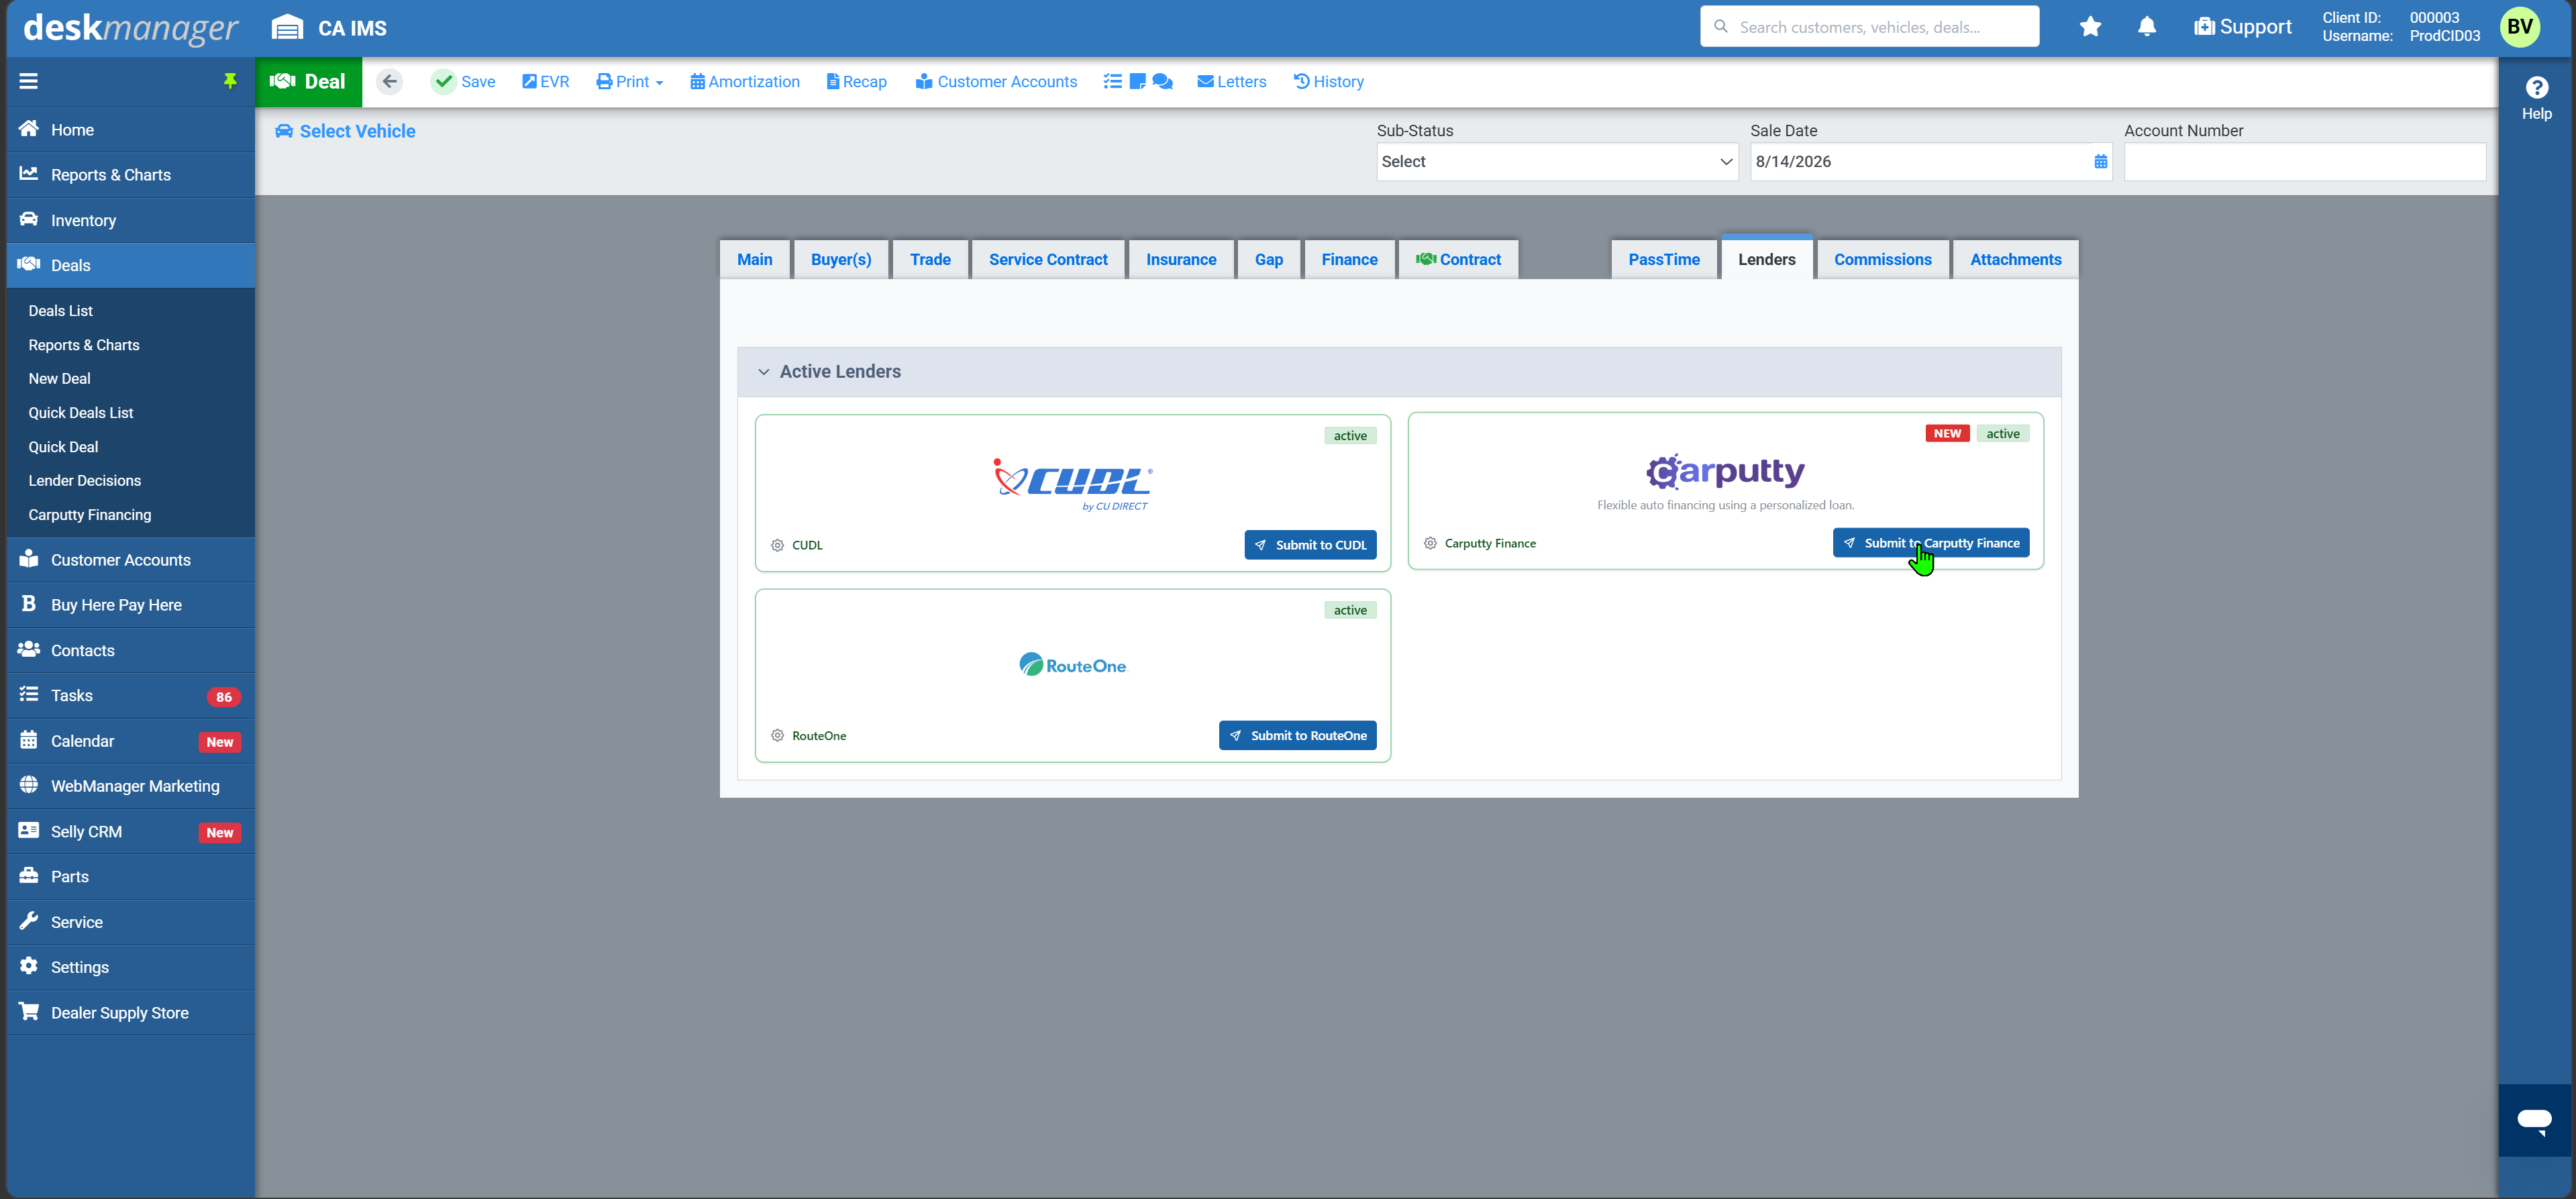The width and height of the screenshot is (2576, 1199).
Task: Open Inventory in the sidebar
Action: coord(131,220)
